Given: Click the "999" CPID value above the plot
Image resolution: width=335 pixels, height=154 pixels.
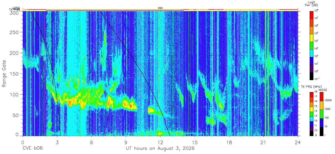Looking at the screenshot, I should click(160, 8).
